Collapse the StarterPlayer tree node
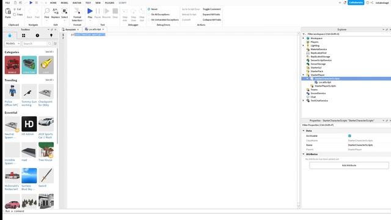 coord(304,75)
